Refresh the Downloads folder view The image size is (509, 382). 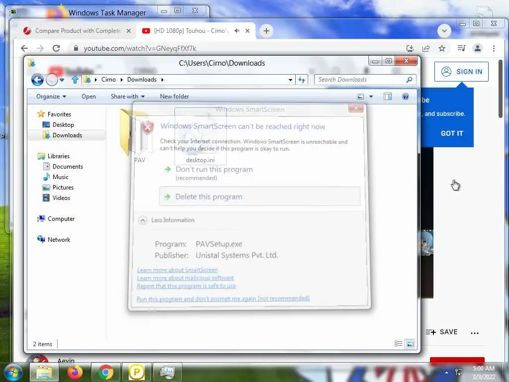(x=302, y=80)
